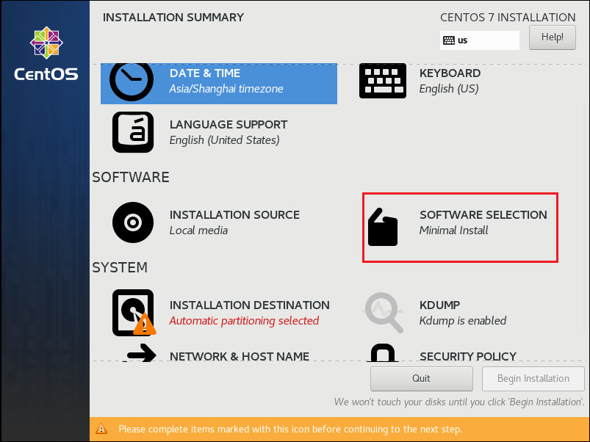Click the Minimal Install text
The image size is (590, 442).
click(x=453, y=230)
